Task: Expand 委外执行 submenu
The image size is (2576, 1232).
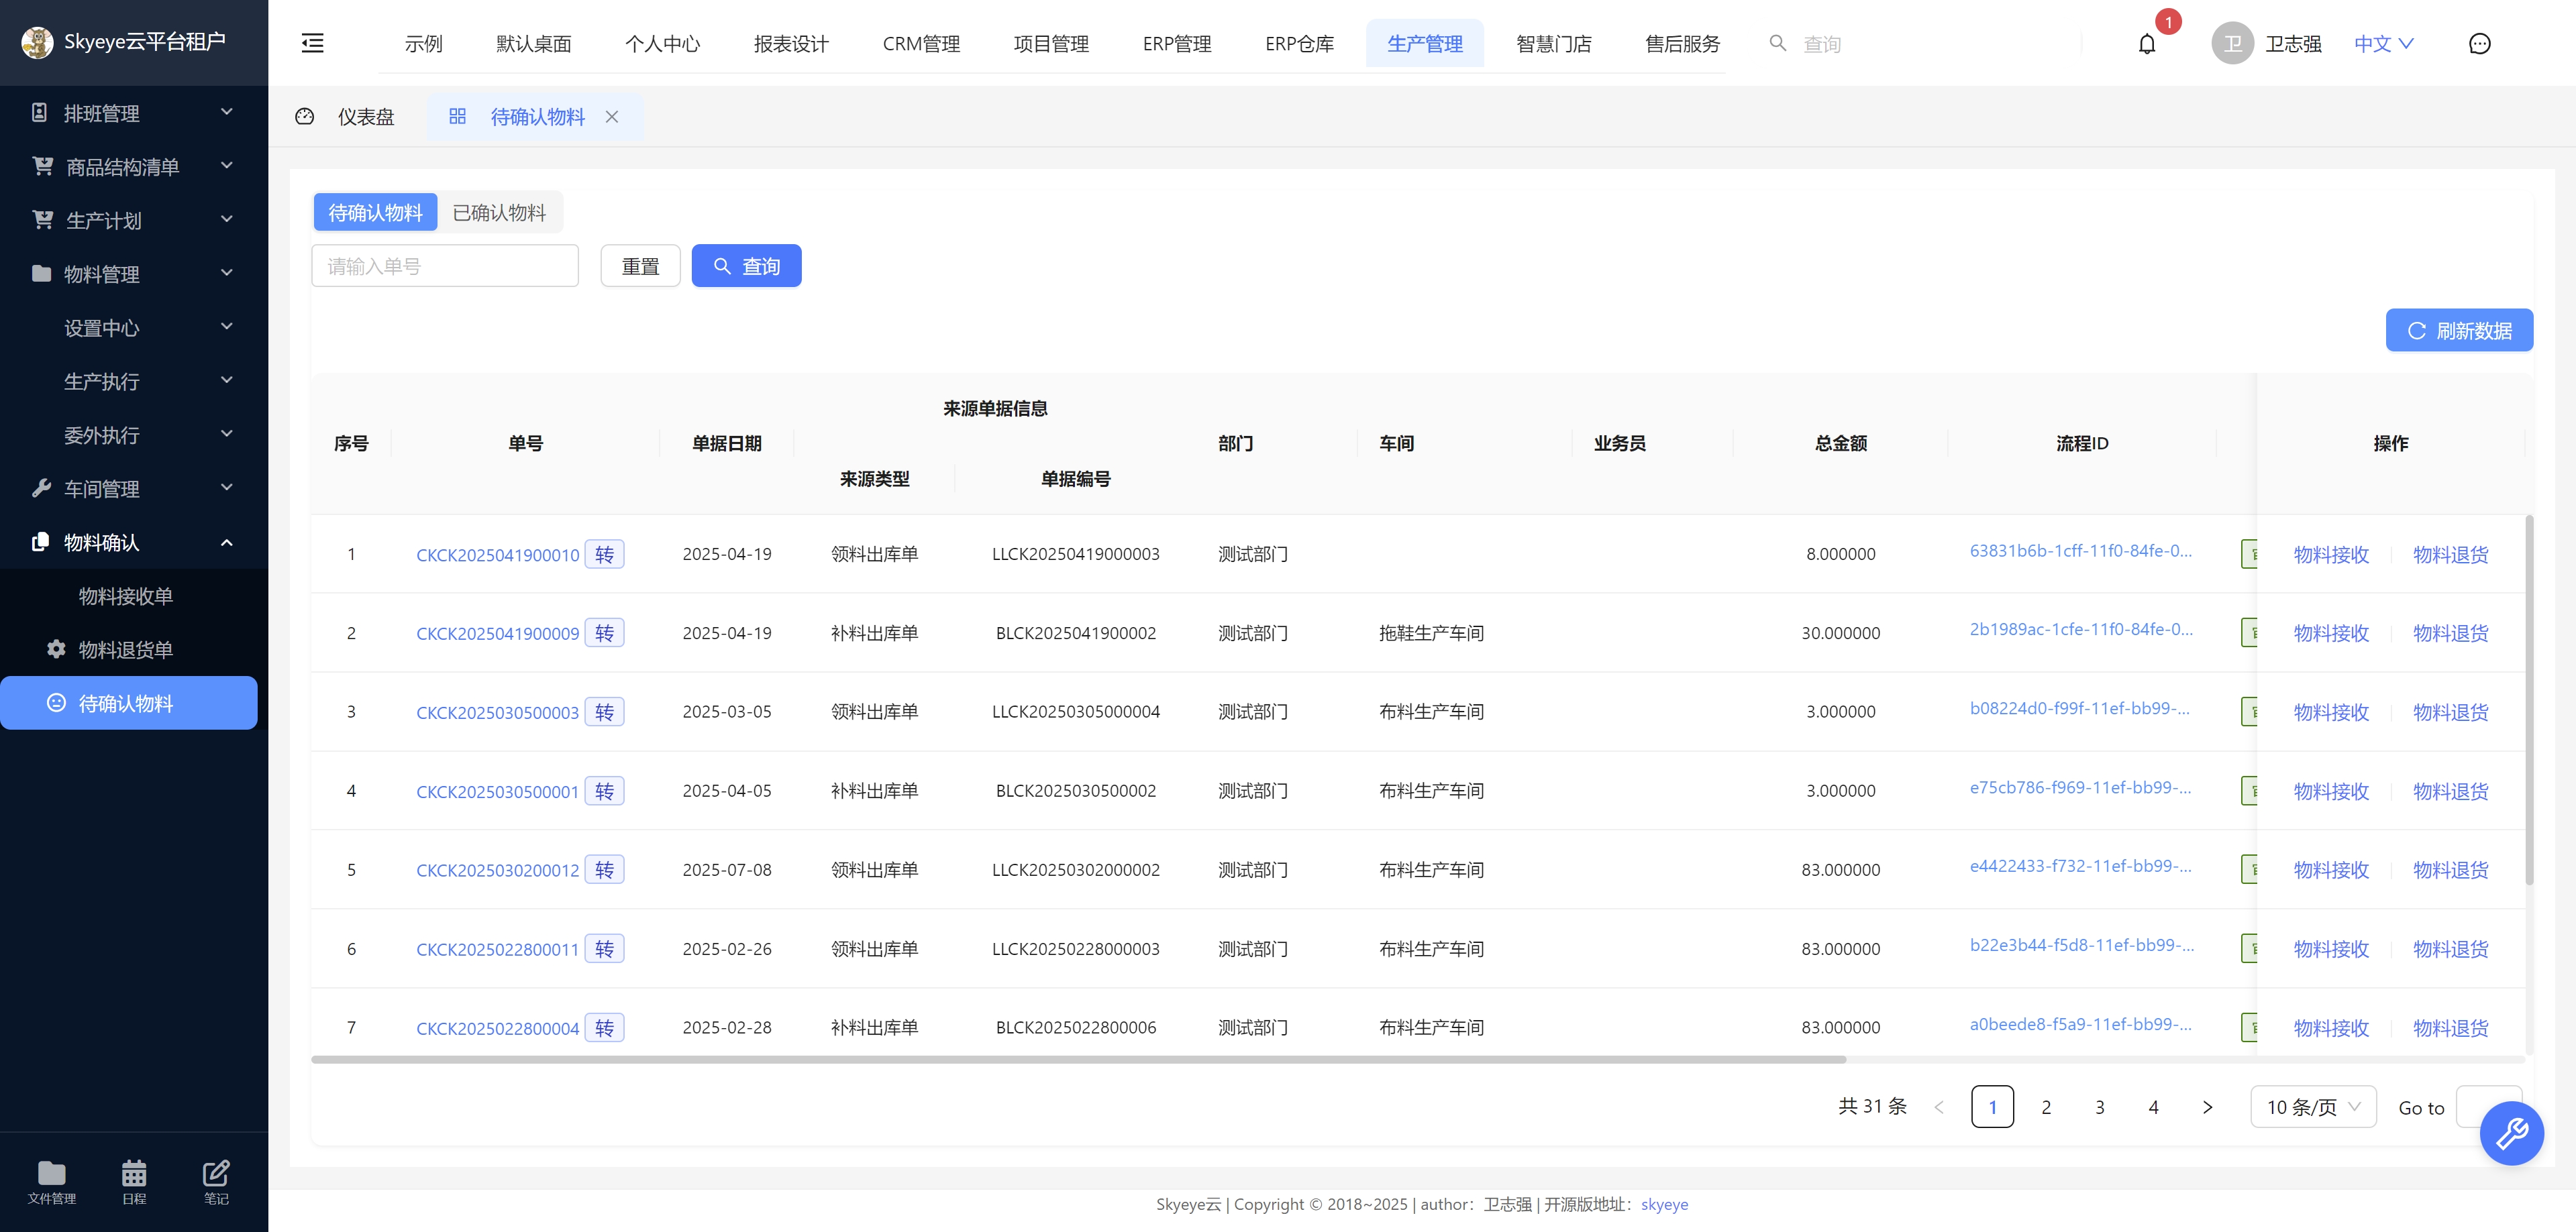Action: [x=134, y=435]
